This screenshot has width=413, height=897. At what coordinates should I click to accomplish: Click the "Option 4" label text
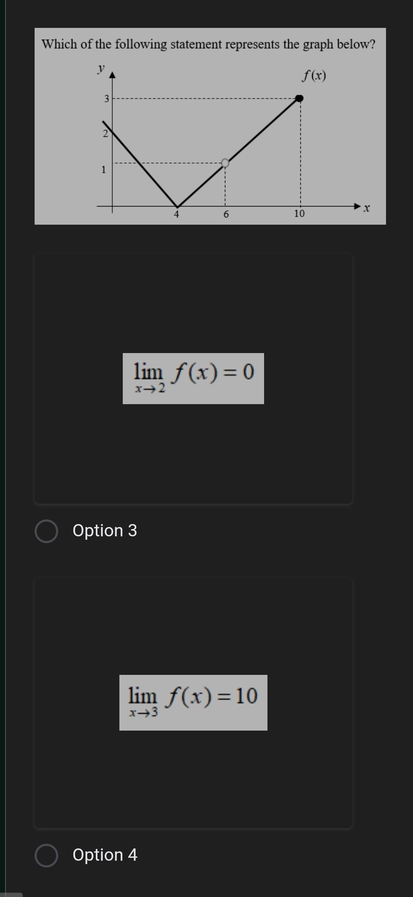pos(105,855)
